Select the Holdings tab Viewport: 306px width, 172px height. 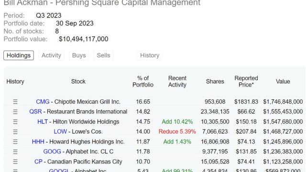[x=19, y=55]
